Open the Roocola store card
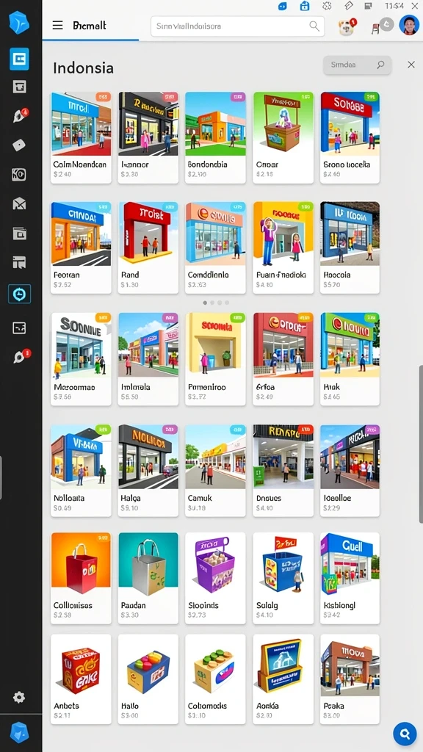Viewport: 423px width, 752px height. [350, 247]
